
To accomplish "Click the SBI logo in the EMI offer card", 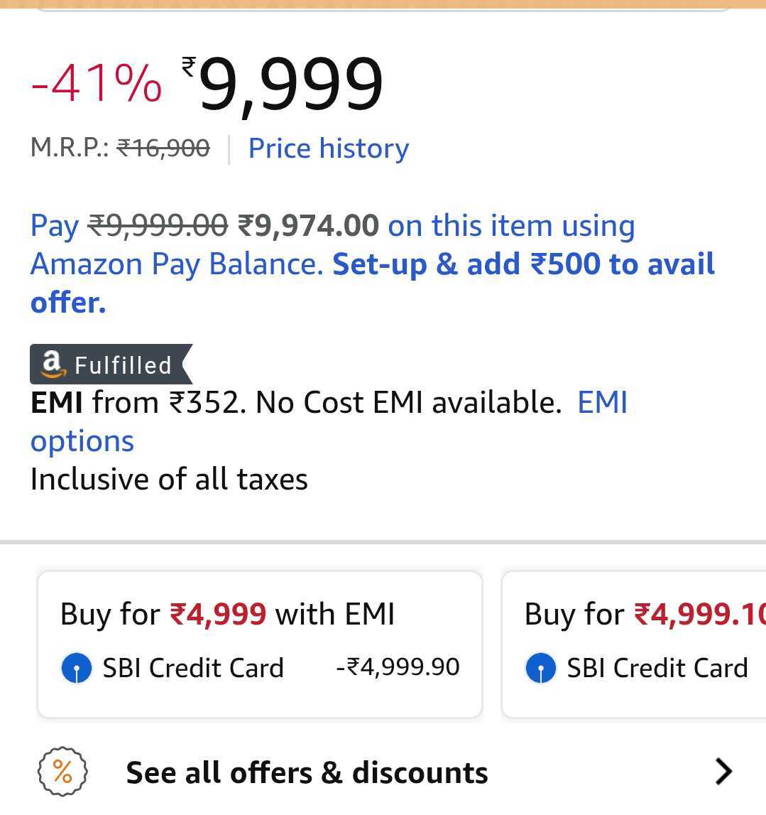I will pos(77,669).
